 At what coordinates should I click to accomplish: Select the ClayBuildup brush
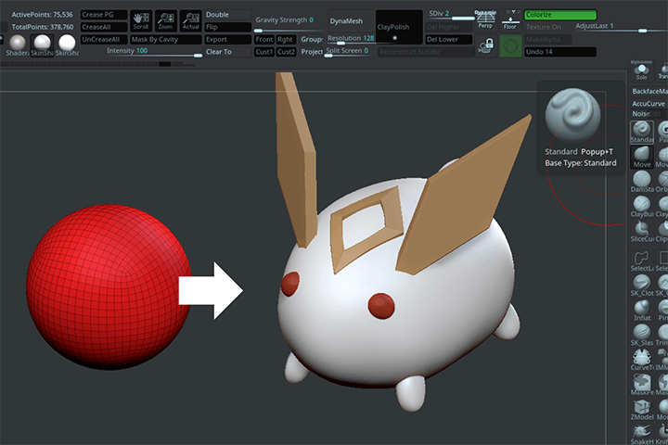[642, 207]
